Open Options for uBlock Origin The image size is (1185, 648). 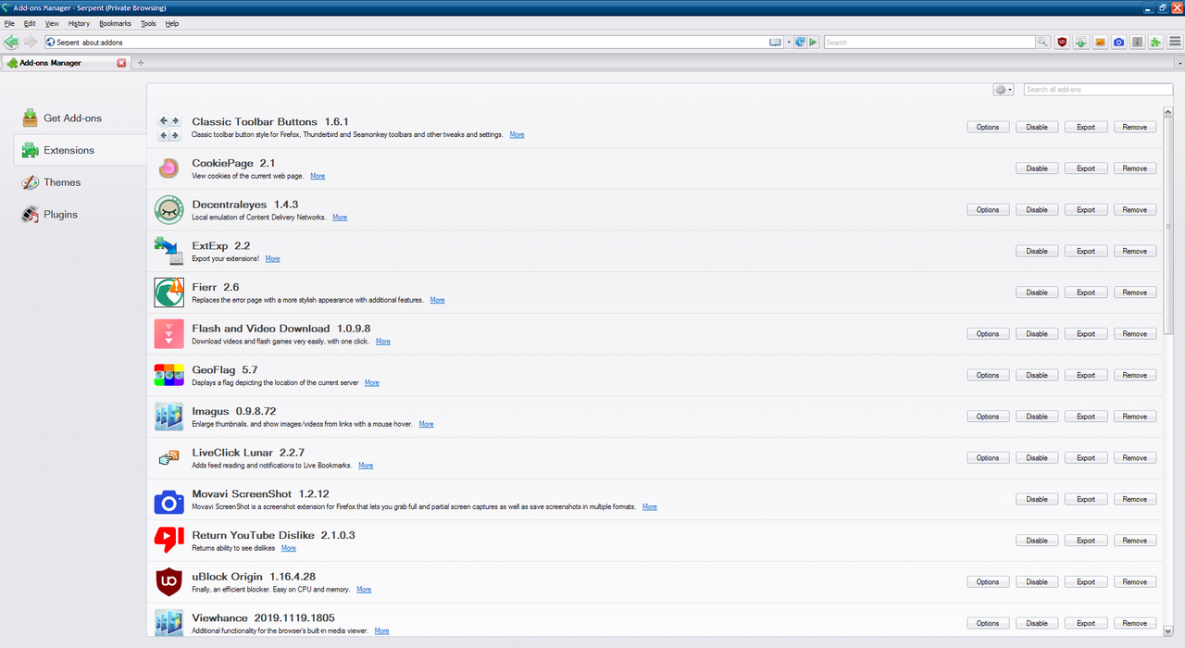point(988,582)
